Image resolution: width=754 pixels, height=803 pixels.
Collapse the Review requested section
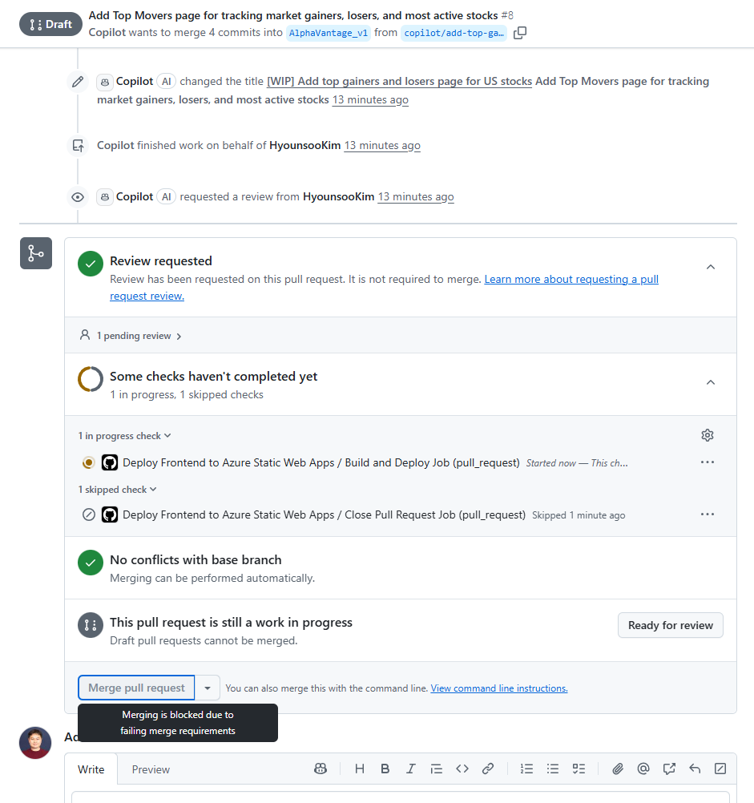(710, 267)
